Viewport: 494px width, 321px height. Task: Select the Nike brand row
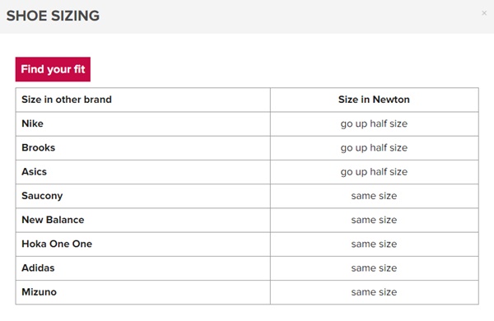coord(247,123)
